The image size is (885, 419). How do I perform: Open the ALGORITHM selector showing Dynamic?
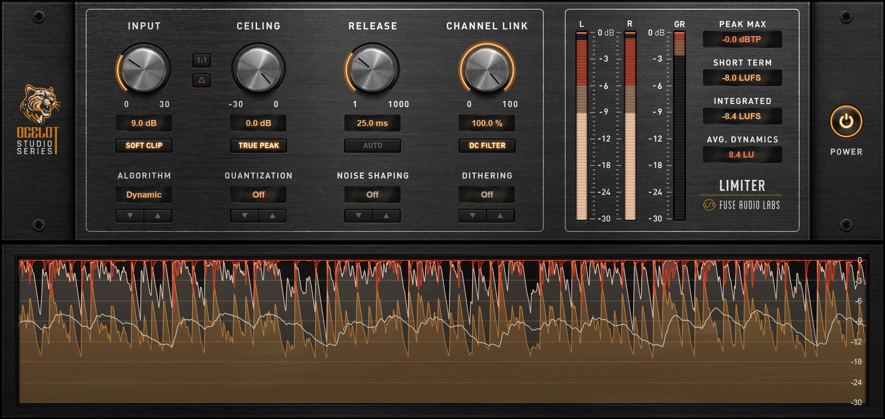click(x=144, y=195)
